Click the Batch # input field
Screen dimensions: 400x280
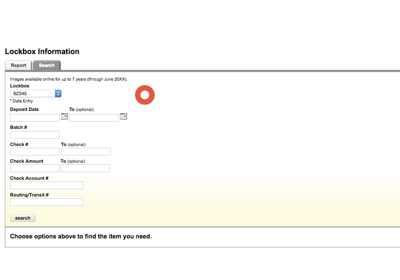pos(35,135)
